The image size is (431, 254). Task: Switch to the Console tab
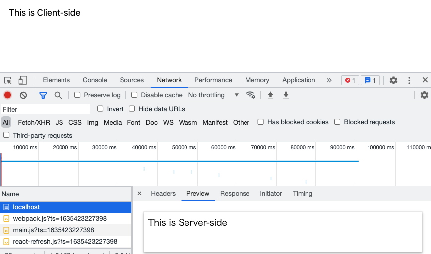pos(95,80)
